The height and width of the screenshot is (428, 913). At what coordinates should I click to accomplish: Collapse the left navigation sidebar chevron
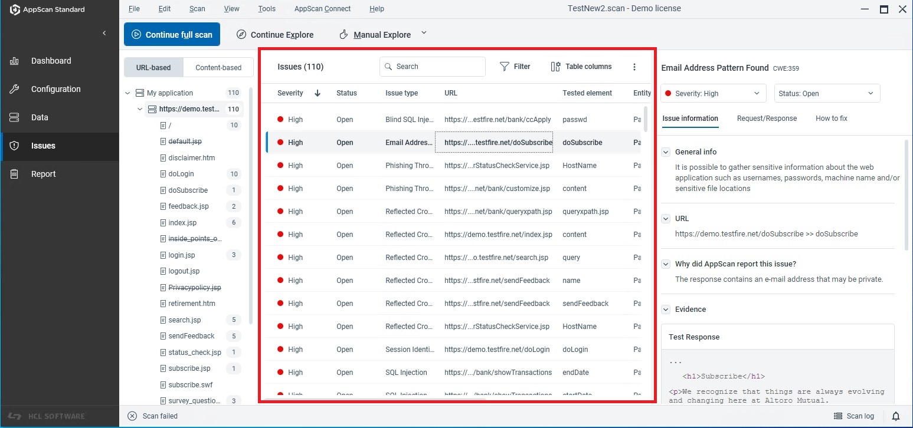pyautogui.click(x=104, y=33)
